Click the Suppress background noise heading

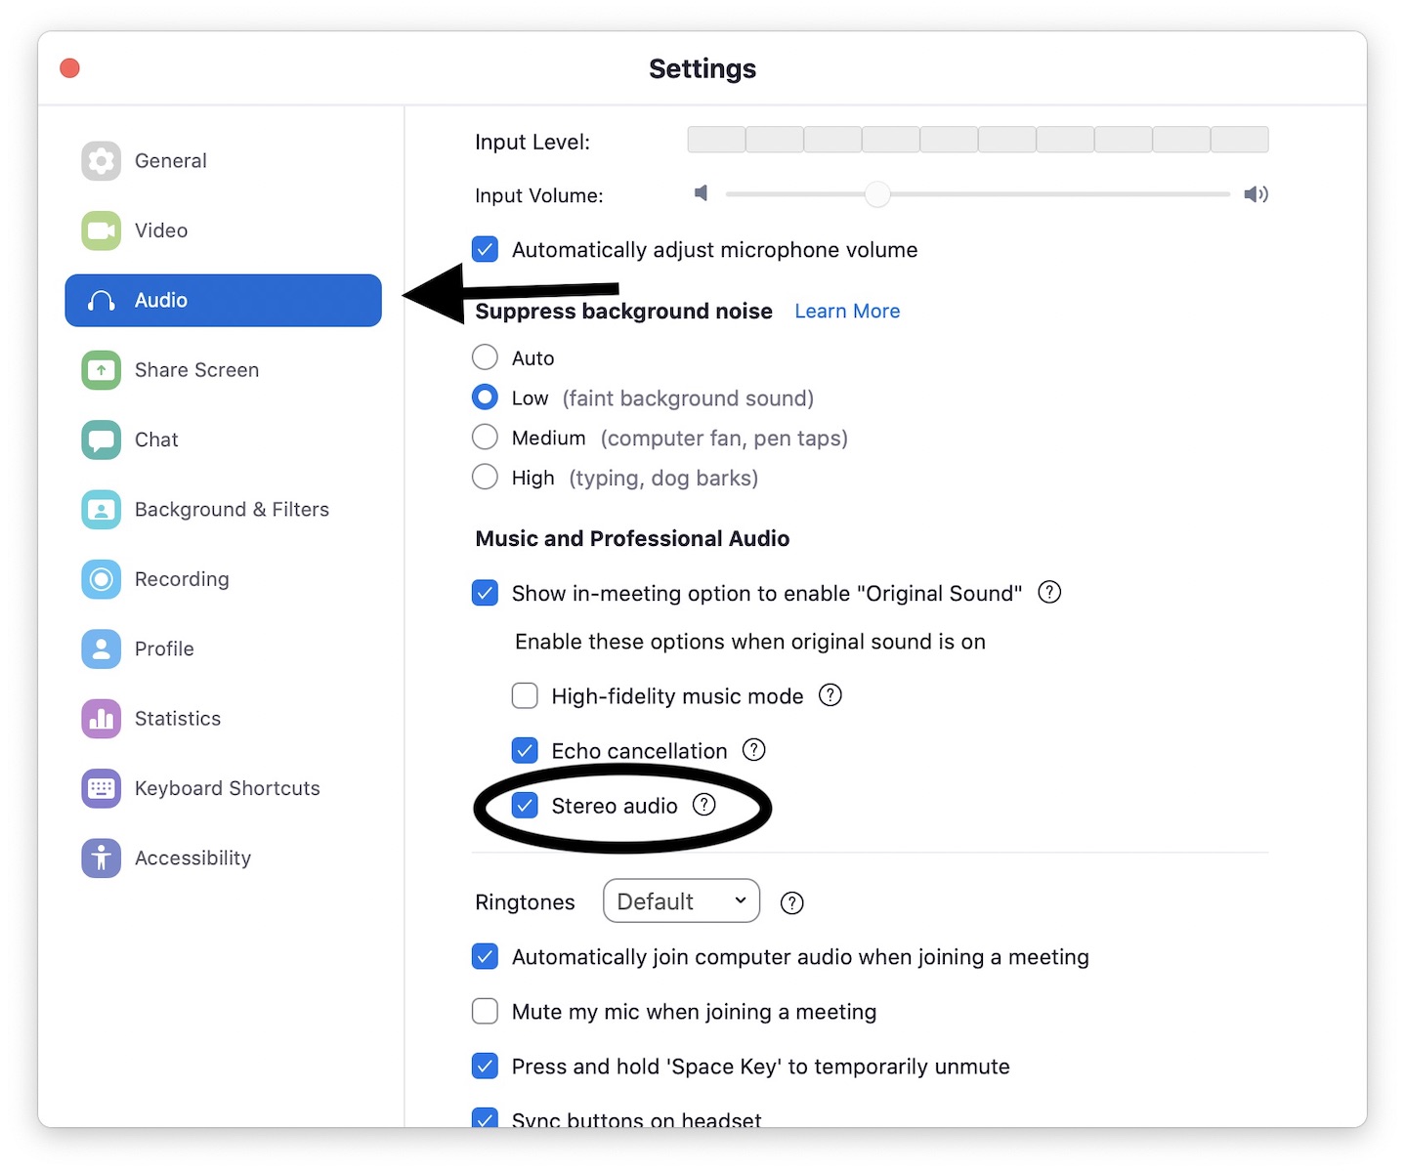tap(623, 311)
